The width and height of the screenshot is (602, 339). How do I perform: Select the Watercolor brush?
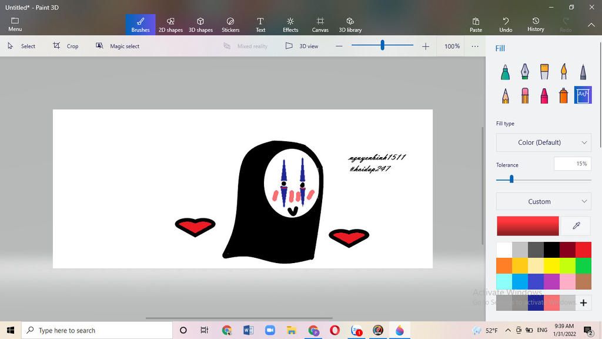point(564,72)
